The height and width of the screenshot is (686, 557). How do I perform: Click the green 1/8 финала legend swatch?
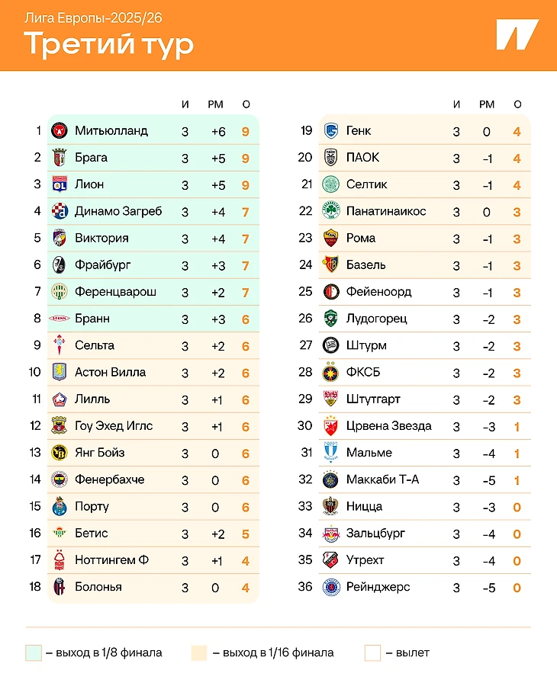pyautogui.click(x=34, y=652)
